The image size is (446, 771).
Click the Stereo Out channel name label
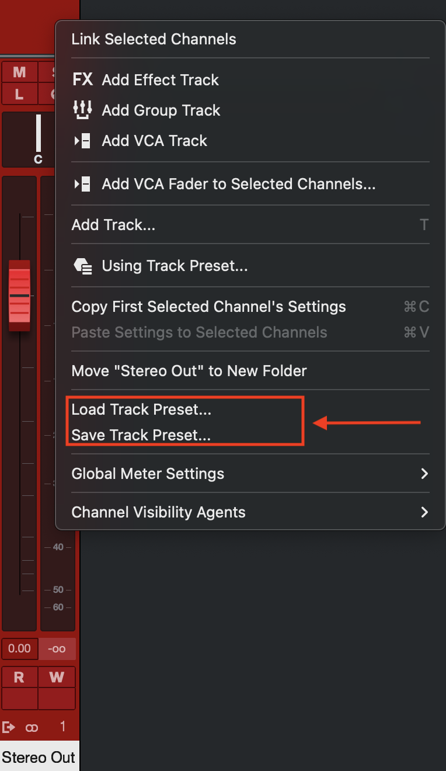coord(39,758)
